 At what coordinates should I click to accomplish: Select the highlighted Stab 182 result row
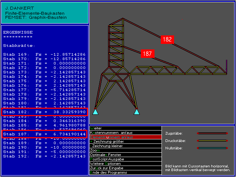[x=44, y=112]
